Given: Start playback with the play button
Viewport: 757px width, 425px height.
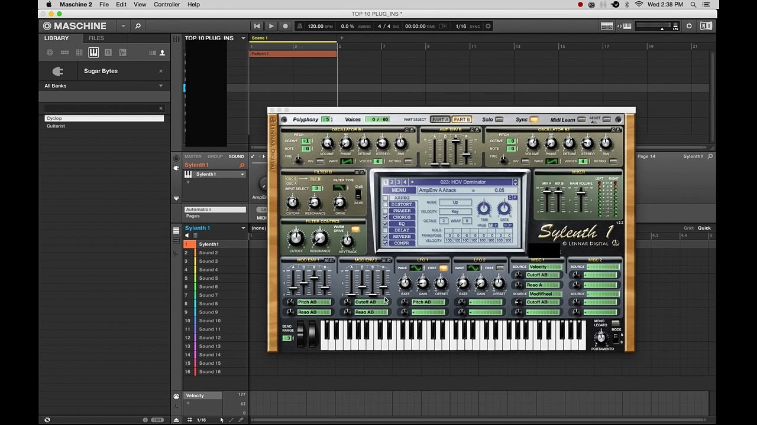Looking at the screenshot, I should pos(271,26).
